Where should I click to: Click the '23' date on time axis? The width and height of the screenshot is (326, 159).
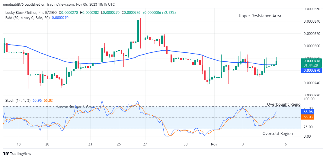pyautogui.click(x=90, y=144)
